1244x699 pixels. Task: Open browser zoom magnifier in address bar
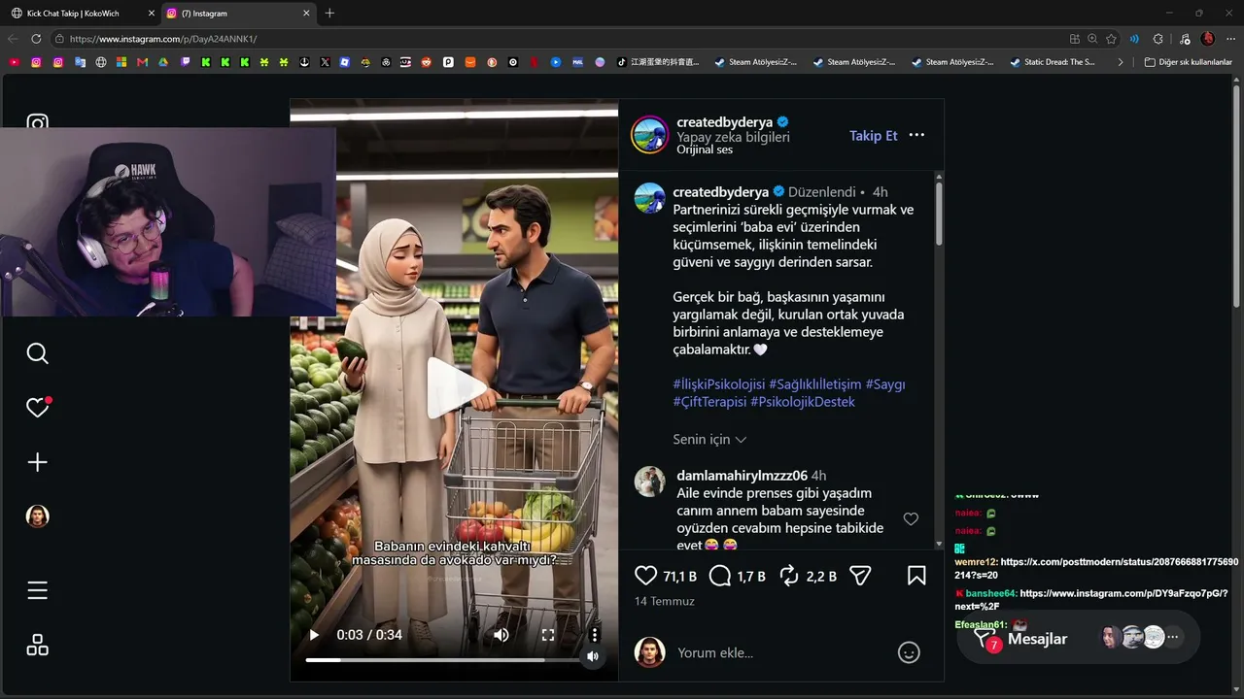[x=1092, y=39]
